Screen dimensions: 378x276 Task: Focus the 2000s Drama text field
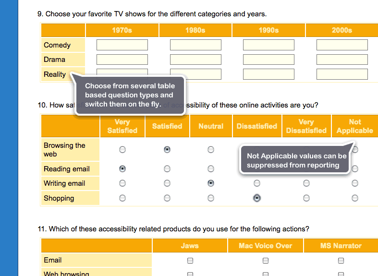[342, 60]
